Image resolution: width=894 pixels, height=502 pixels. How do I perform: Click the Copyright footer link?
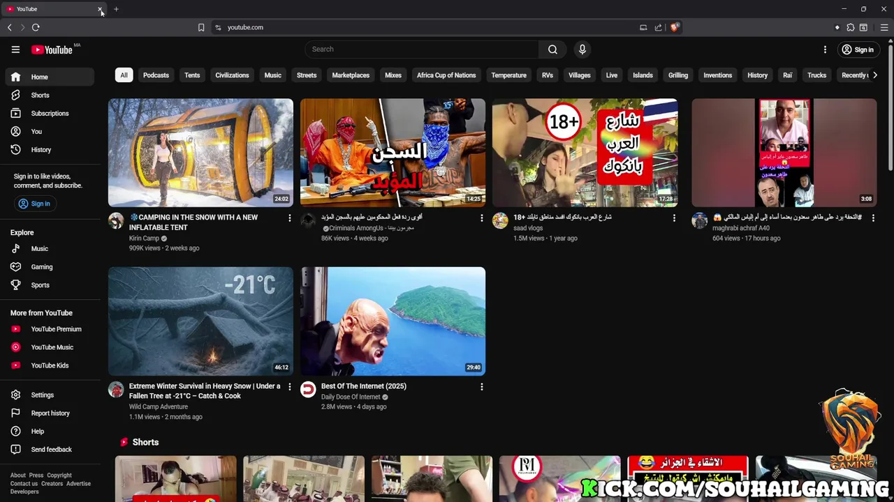(59, 476)
